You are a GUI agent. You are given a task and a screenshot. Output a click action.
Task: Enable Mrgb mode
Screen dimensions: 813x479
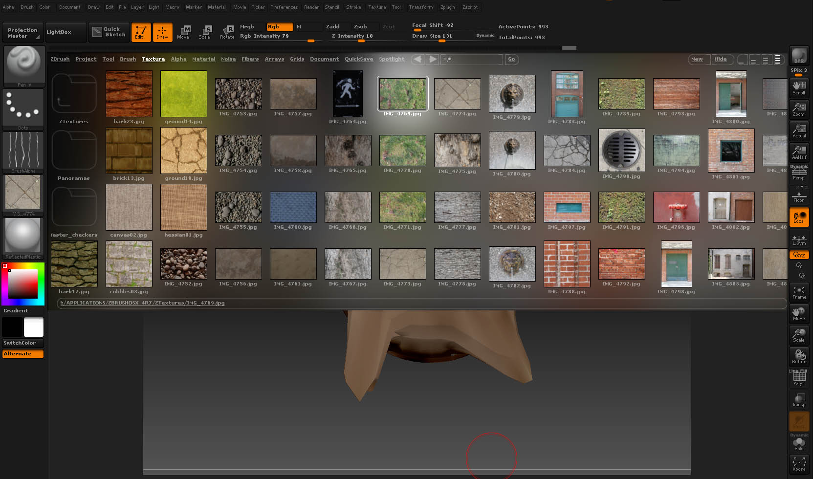tap(251, 27)
